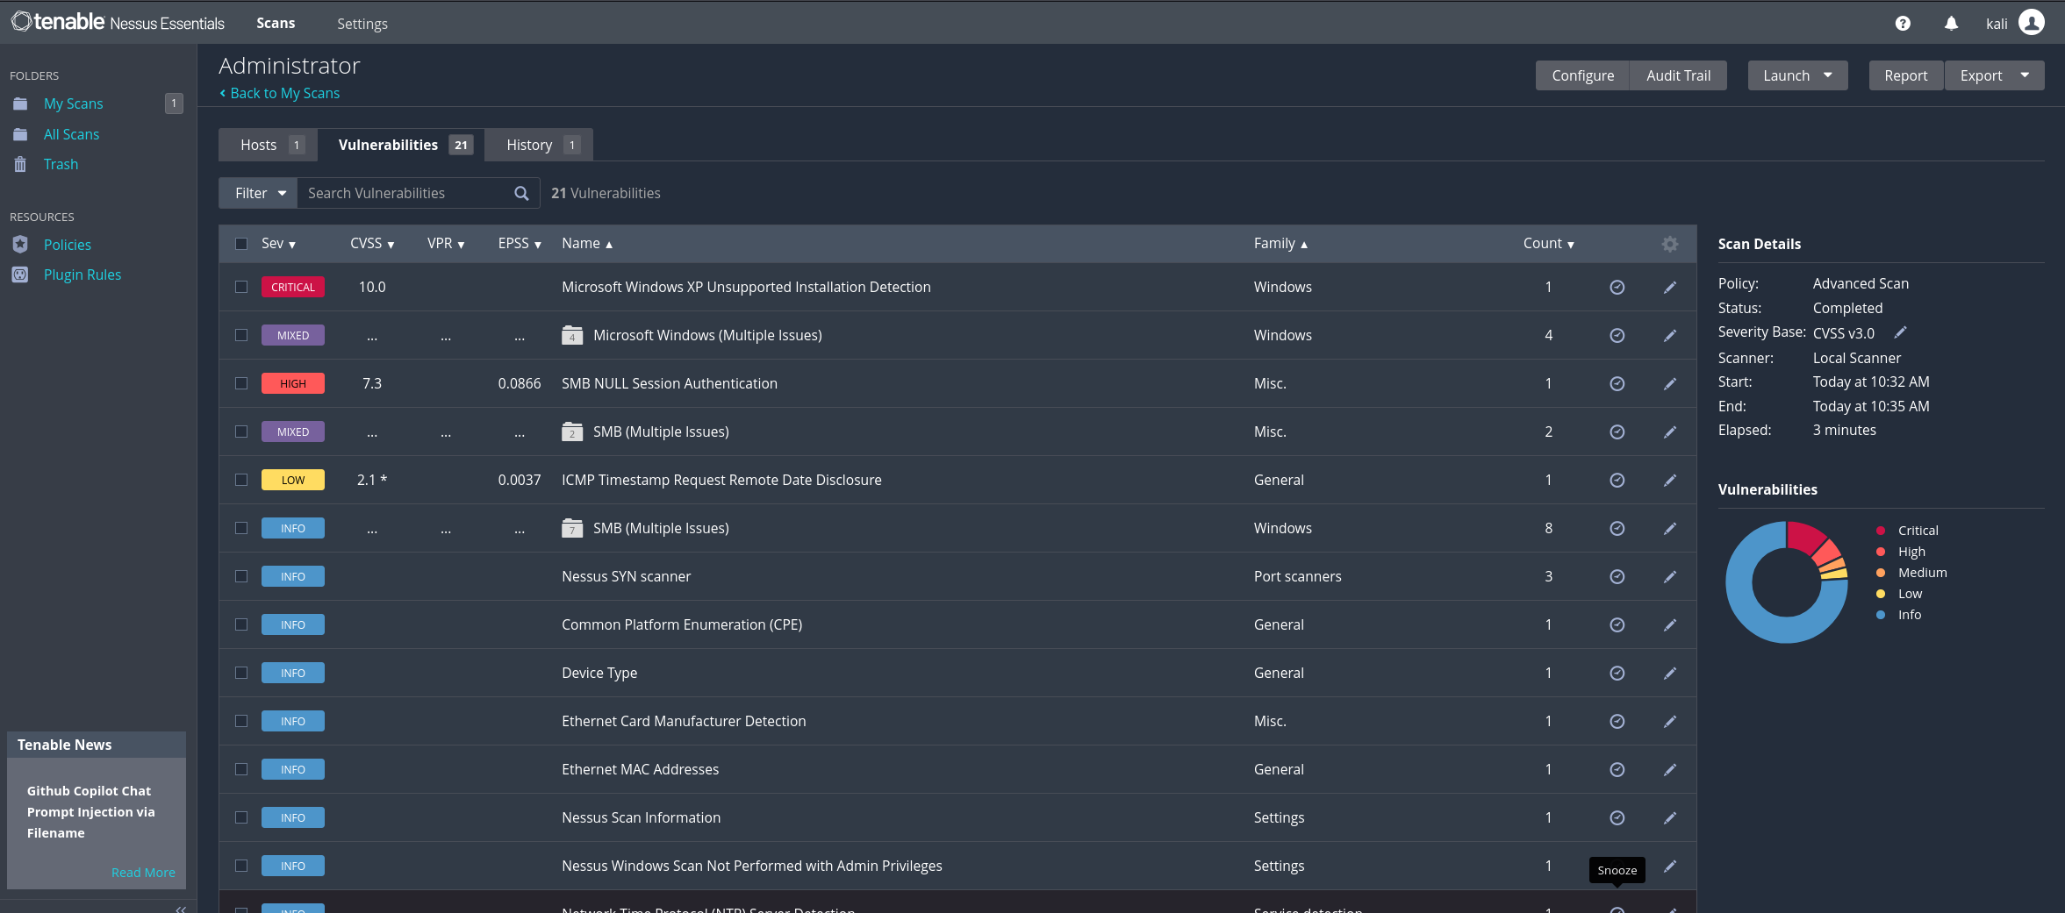The height and width of the screenshot is (913, 2065).
Task: Click the My Scans folder icon
Action: pyautogui.click(x=20, y=103)
